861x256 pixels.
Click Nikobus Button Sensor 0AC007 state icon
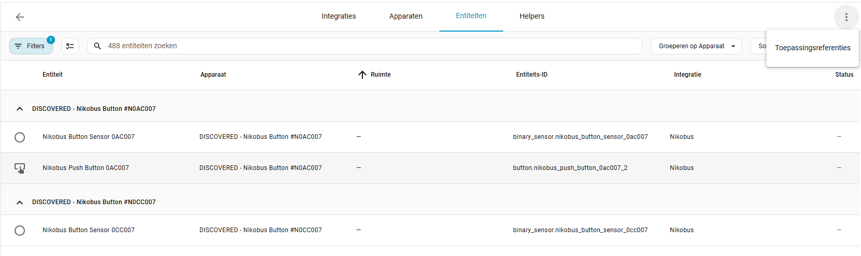click(20, 137)
